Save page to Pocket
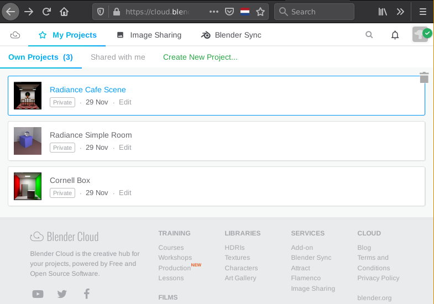This screenshot has width=434, height=304. [229, 12]
